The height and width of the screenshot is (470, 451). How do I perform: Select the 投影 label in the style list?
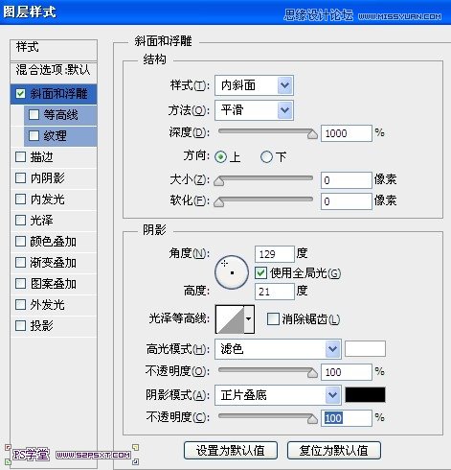pyautogui.click(x=41, y=326)
